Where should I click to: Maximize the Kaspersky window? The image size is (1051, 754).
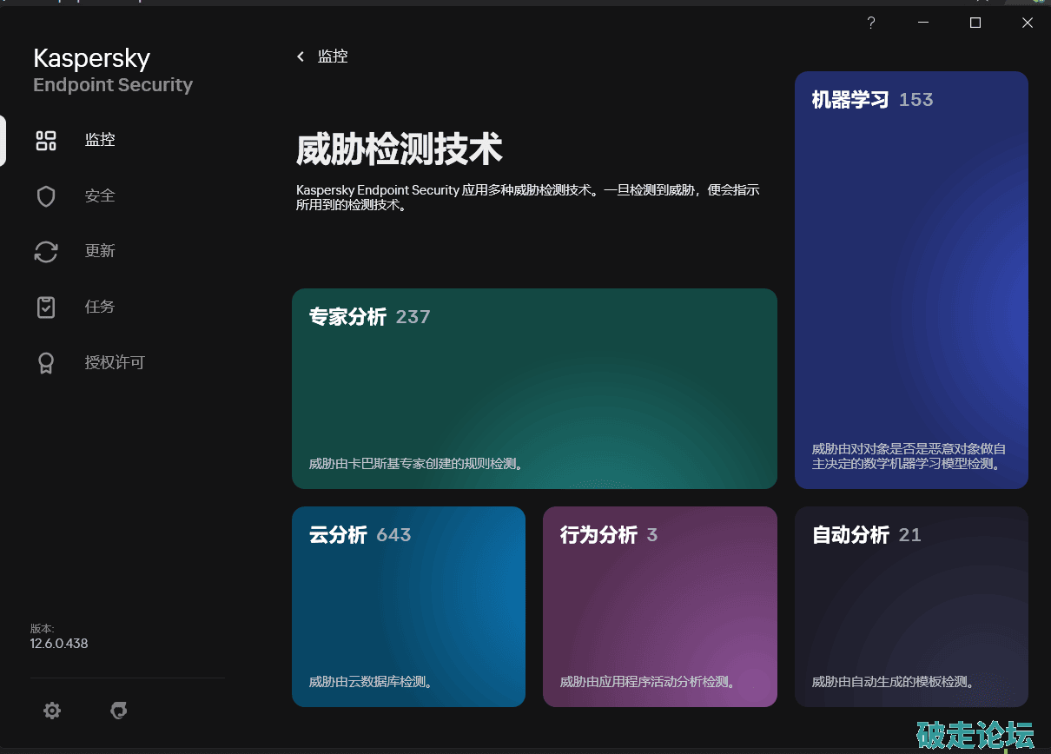(x=975, y=23)
